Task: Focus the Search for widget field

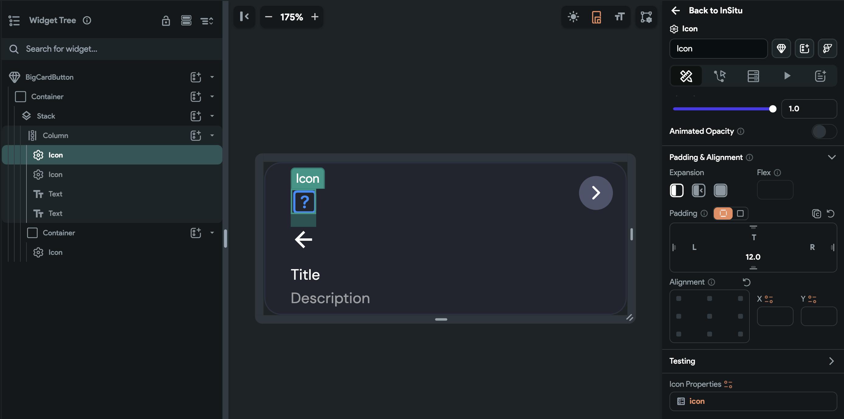Action: coord(112,49)
